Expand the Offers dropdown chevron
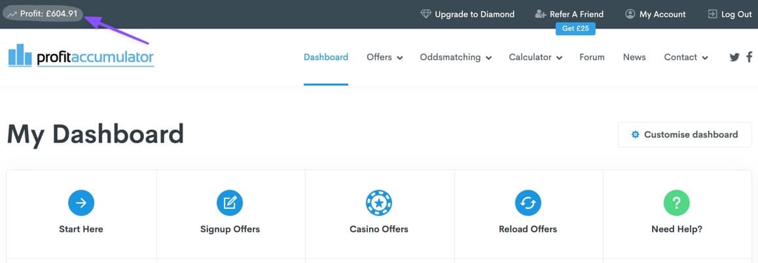Image resolution: width=758 pixels, height=263 pixels. 400,58
